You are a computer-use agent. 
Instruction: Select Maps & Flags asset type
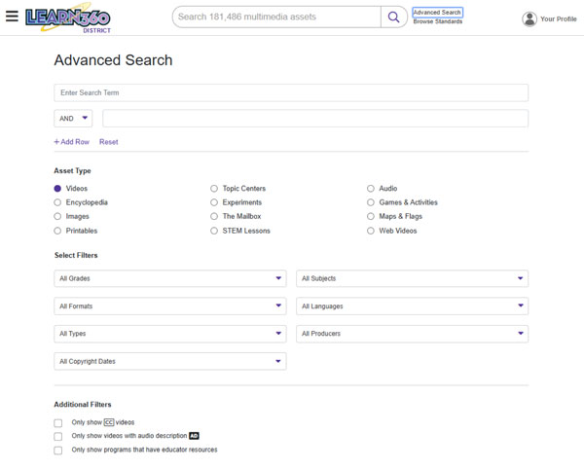(x=371, y=216)
